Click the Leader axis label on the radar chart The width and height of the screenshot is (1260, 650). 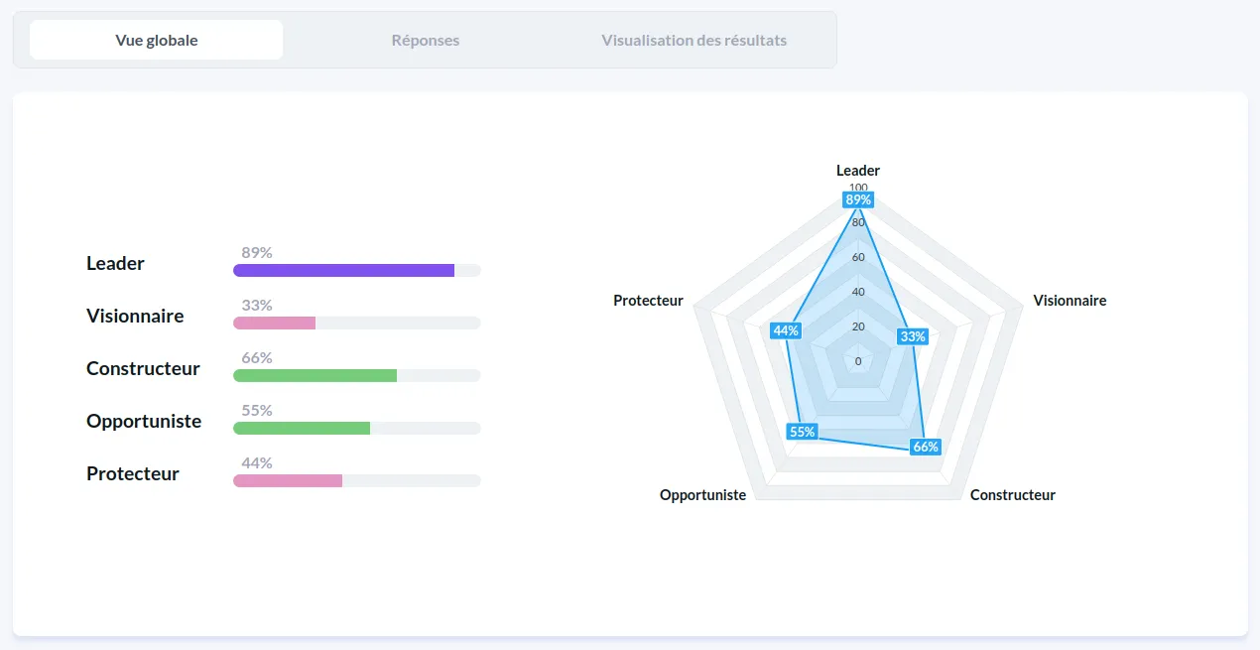pyautogui.click(x=857, y=171)
